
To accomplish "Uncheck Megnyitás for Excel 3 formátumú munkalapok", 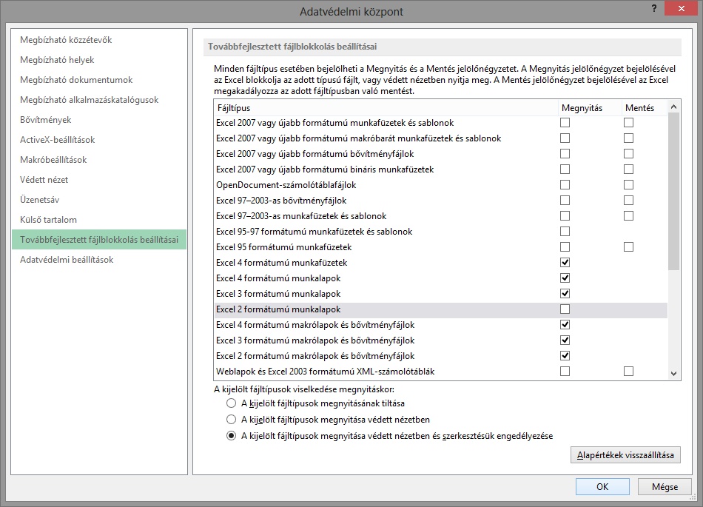I will click(x=565, y=294).
